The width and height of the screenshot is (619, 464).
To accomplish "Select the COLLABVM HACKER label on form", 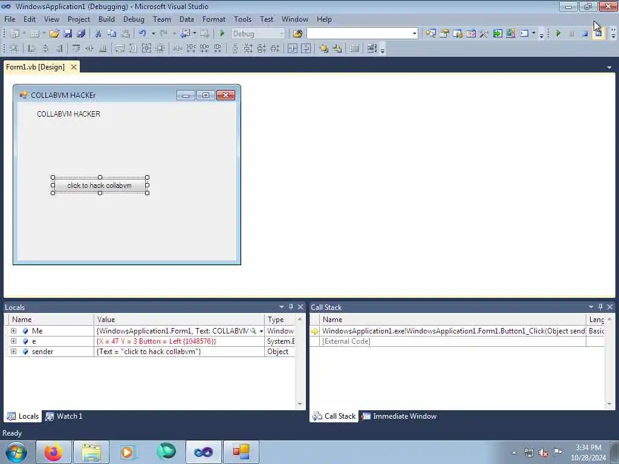I will [x=69, y=114].
